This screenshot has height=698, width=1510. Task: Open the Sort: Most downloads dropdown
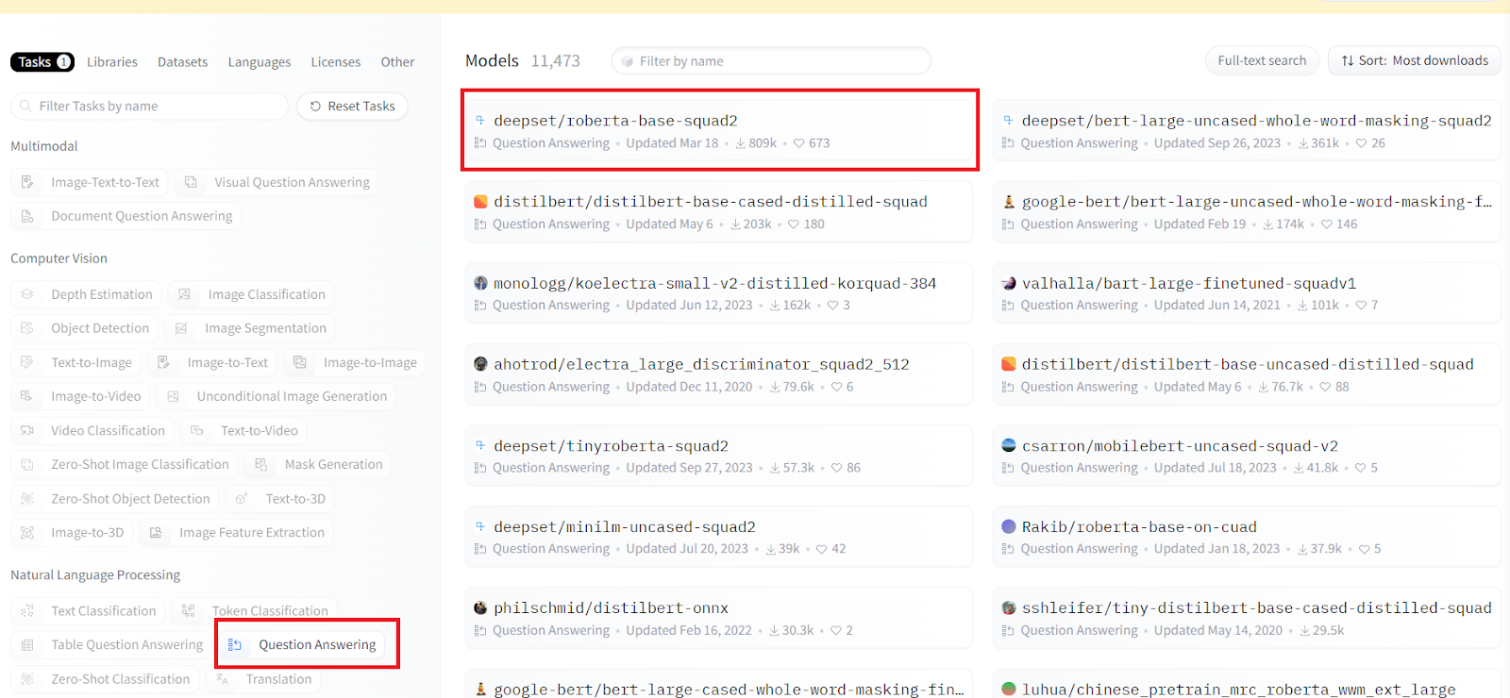(1415, 60)
